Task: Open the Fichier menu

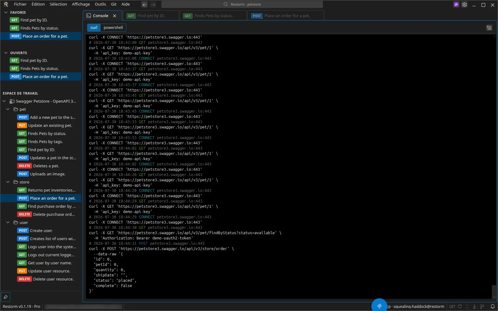Action: pos(20,4)
